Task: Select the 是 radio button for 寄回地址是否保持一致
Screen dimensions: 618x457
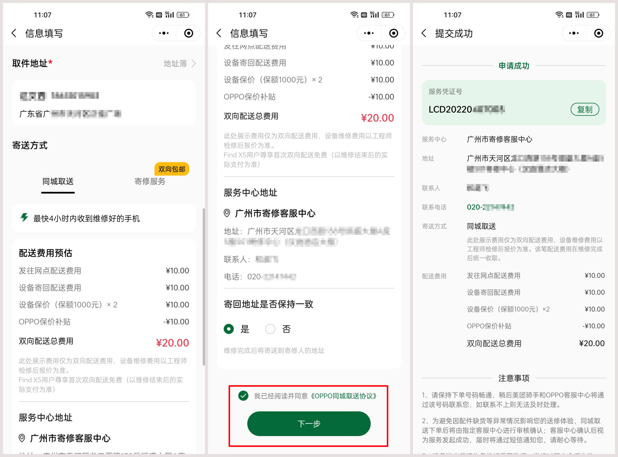Action: pos(229,329)
